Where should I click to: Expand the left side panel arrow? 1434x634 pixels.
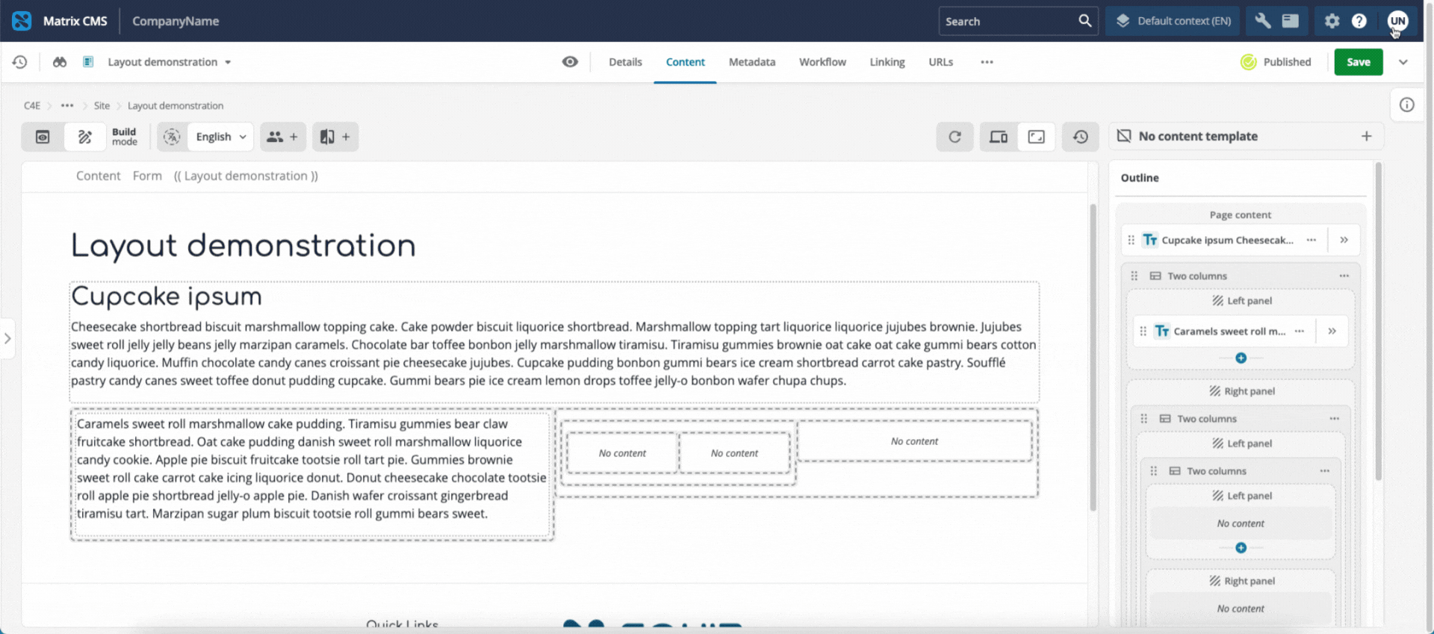pyautogui.click(x=7, y=338)
